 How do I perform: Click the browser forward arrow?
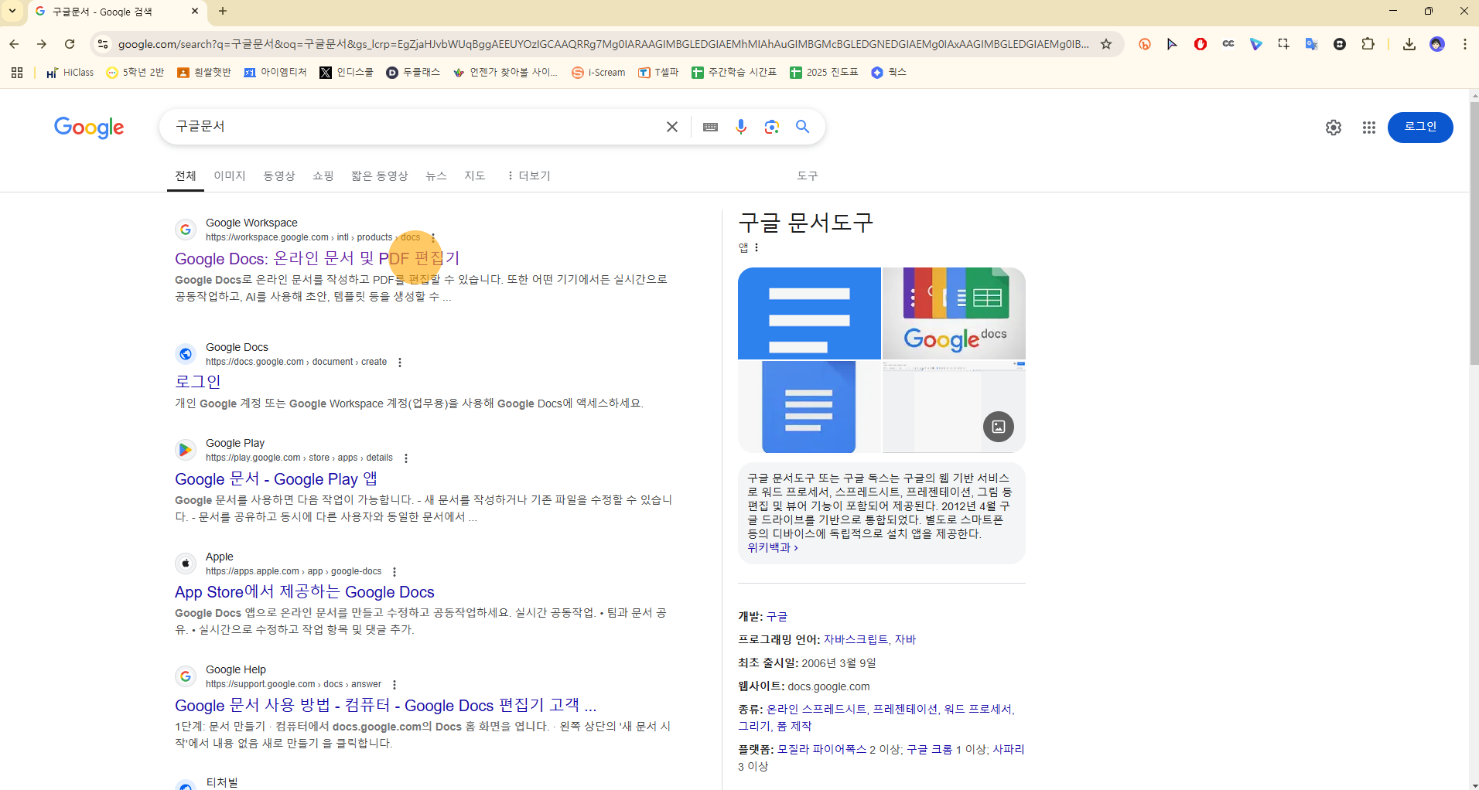[x=42, y=44]
